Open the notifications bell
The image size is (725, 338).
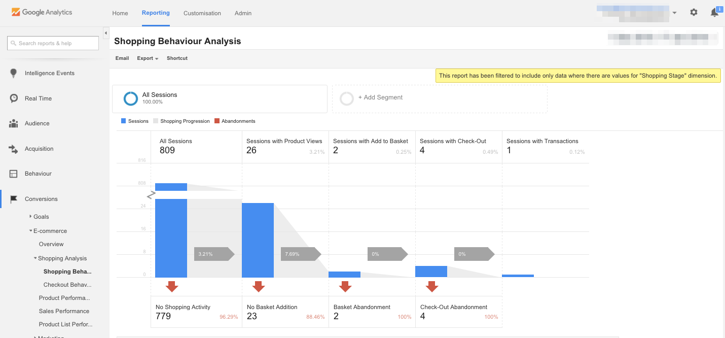[x=714, y=12]
